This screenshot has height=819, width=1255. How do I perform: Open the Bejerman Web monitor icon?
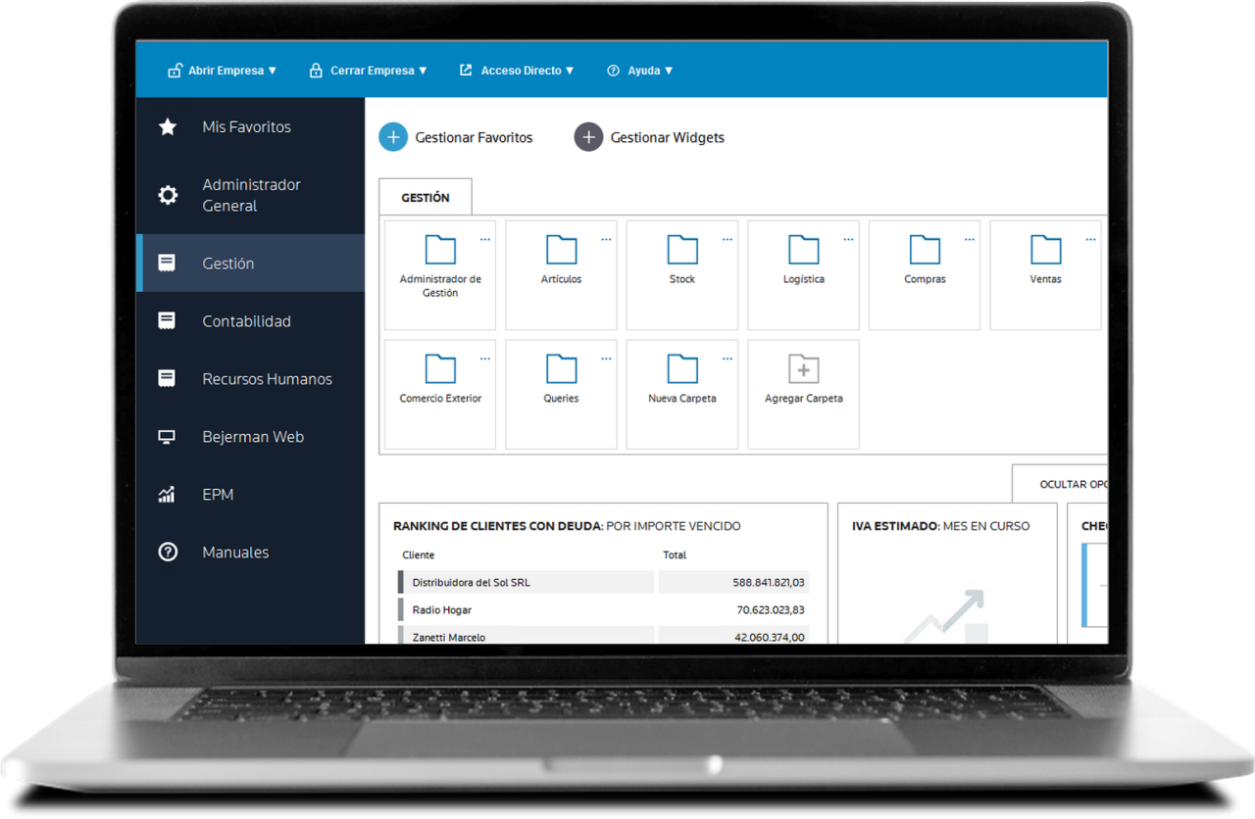[168, 437]
